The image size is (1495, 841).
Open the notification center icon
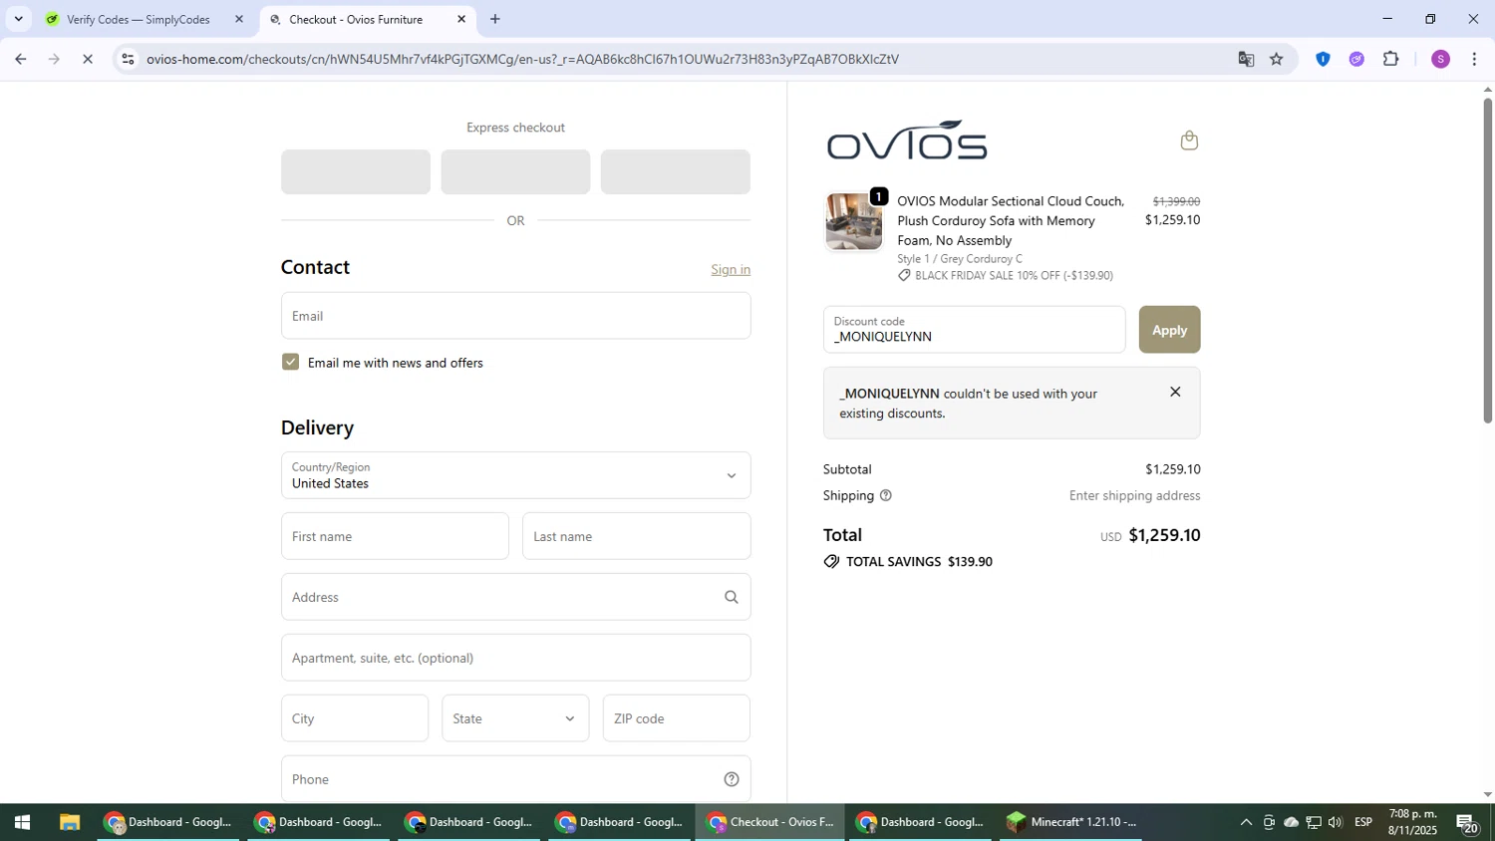coord(1467,823)
